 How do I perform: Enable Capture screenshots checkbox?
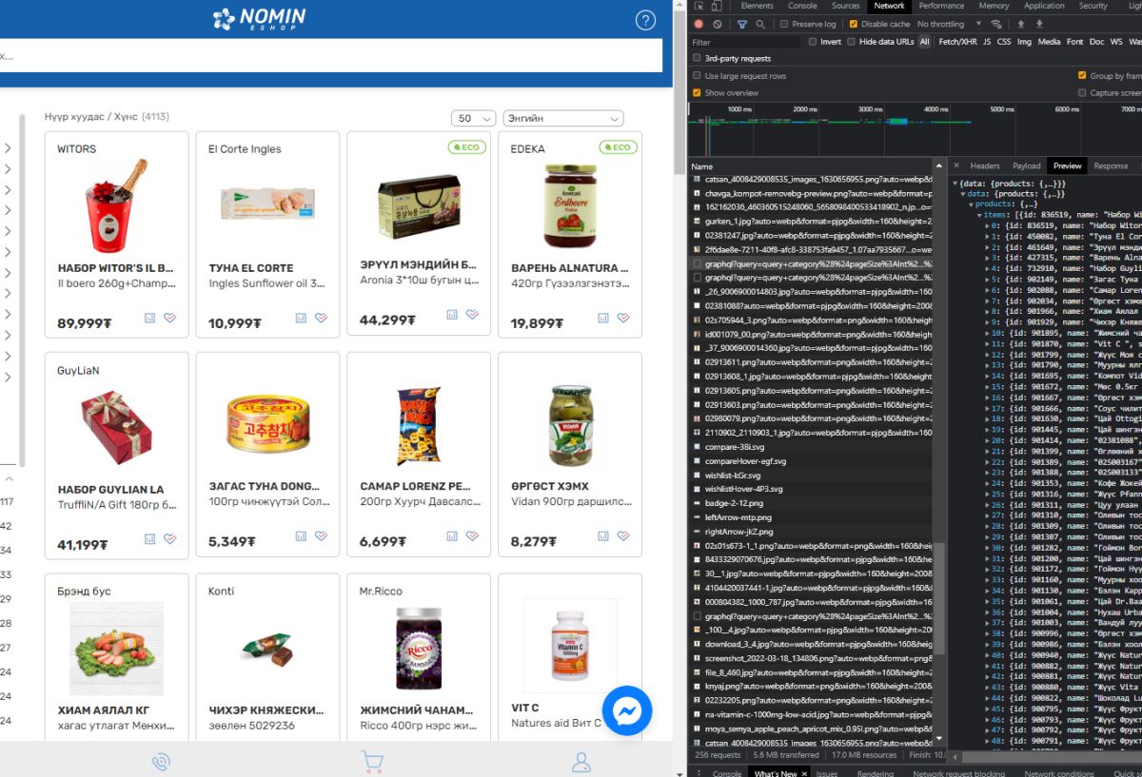click(1082, 93)
